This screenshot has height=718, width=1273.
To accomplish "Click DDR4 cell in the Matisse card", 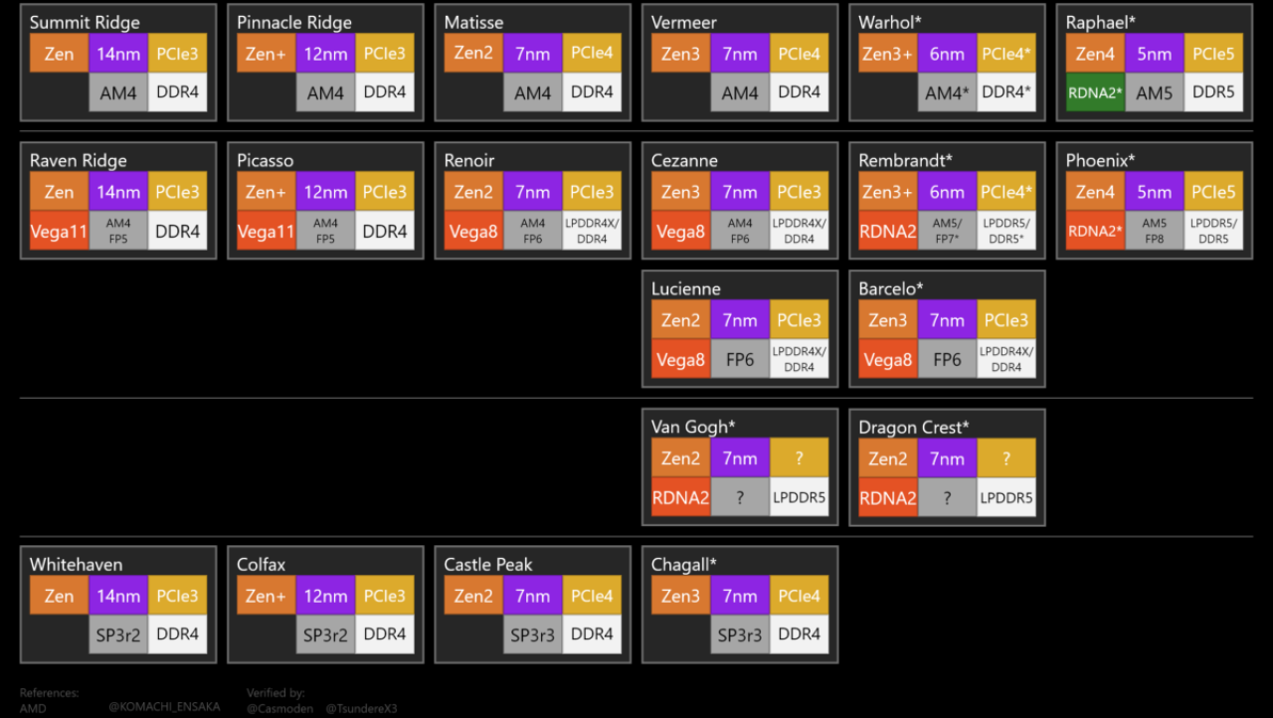I will (592, 92).
